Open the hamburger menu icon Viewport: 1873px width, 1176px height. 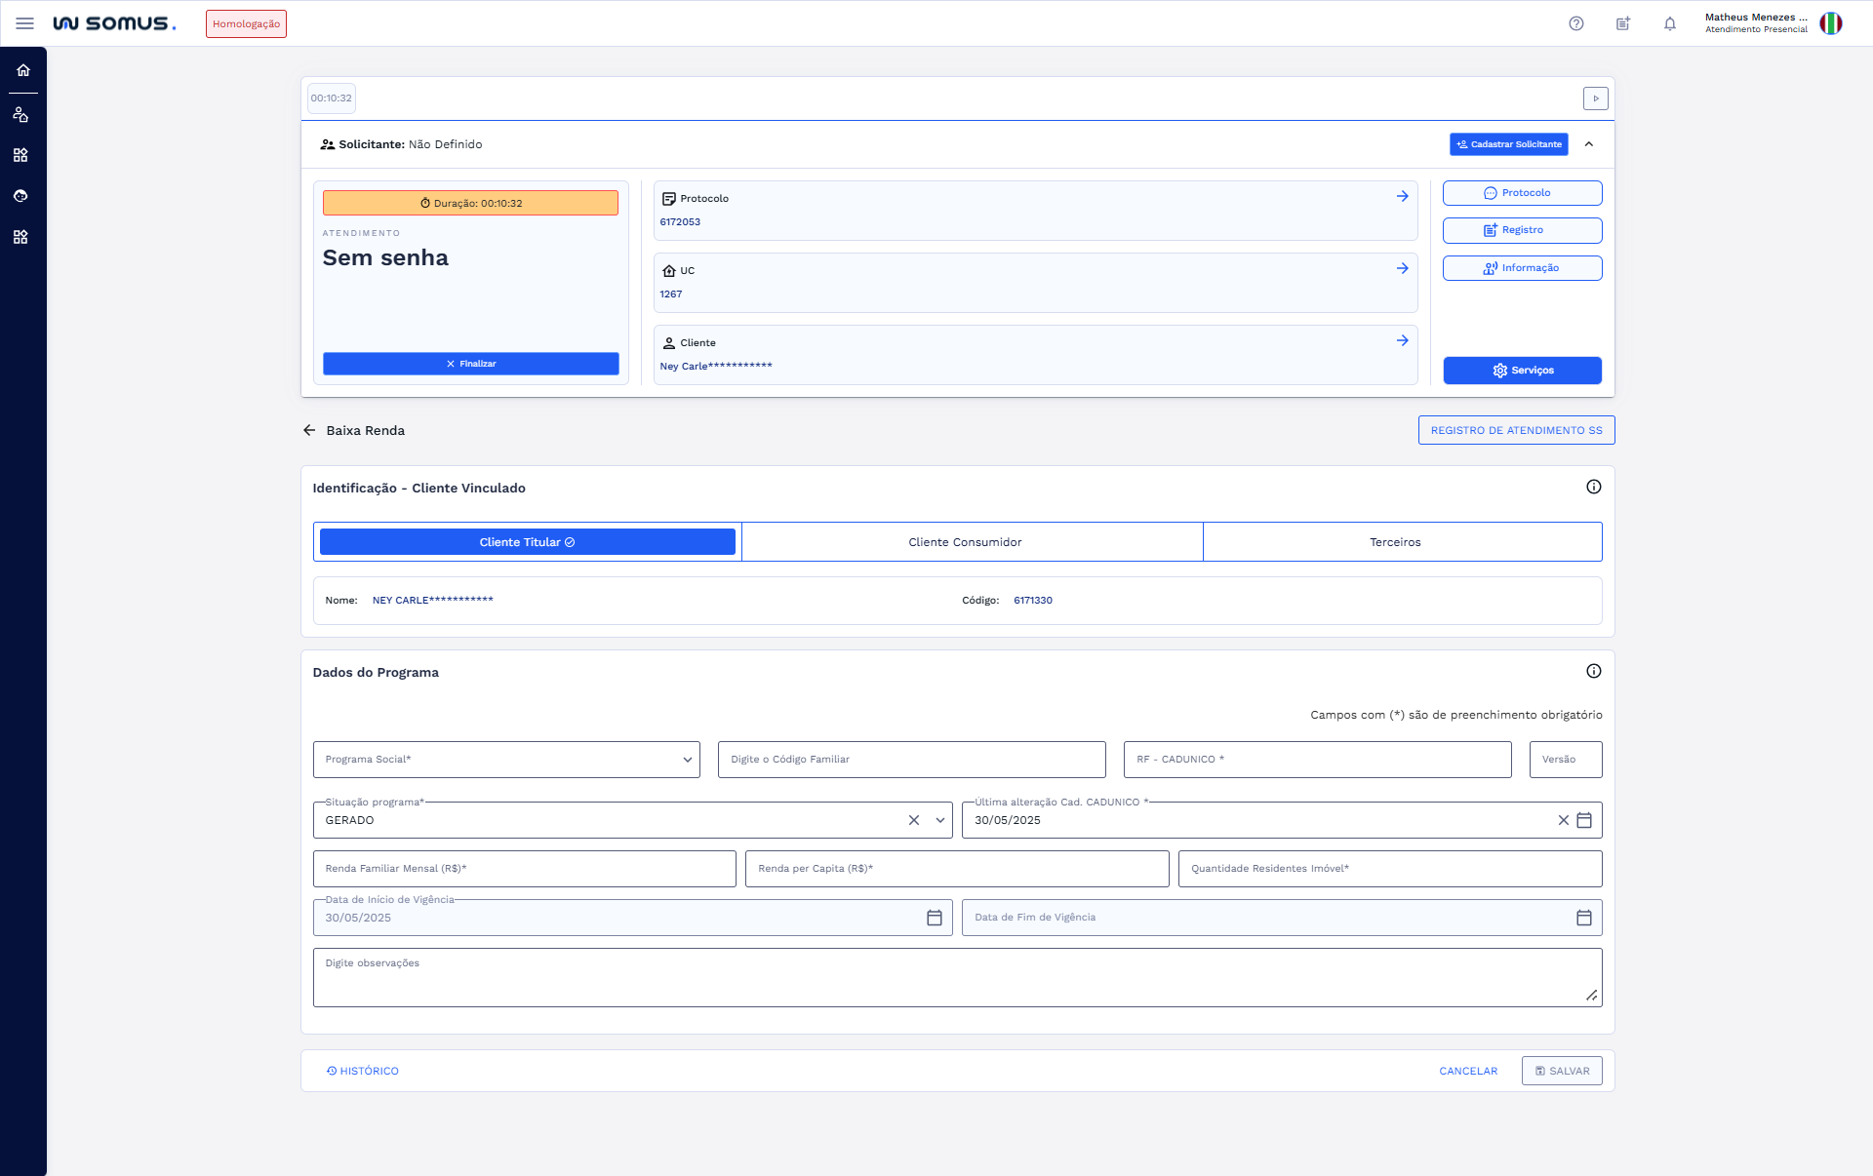(24, 23)
